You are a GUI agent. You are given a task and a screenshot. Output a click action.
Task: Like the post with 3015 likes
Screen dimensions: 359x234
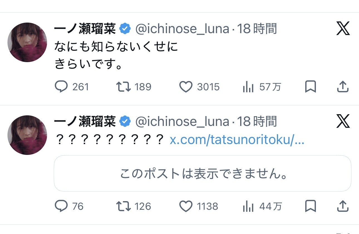(186, 87)
